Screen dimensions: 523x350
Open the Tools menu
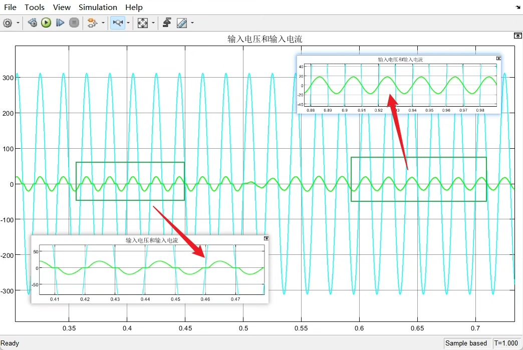pyautogui.click(x=35, y=7)
